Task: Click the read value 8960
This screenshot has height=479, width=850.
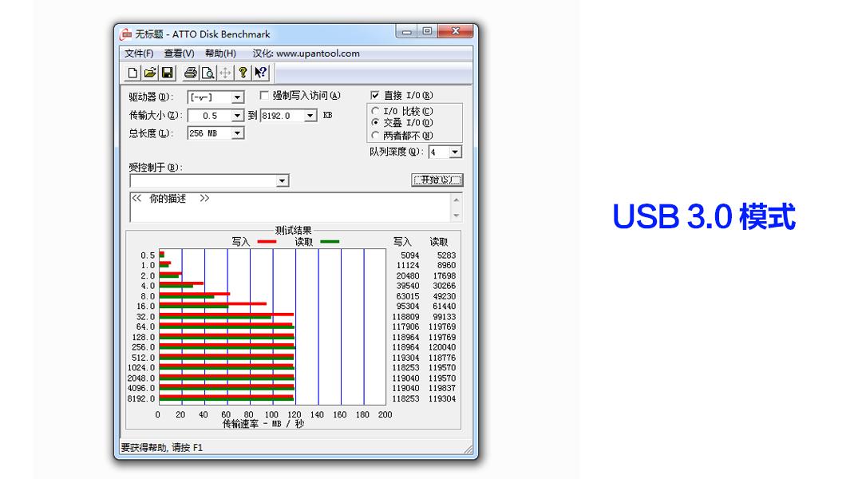Action: click(x=447, y=265)
